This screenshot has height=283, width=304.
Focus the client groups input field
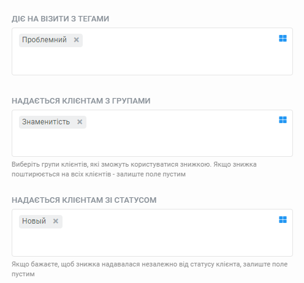152,133
